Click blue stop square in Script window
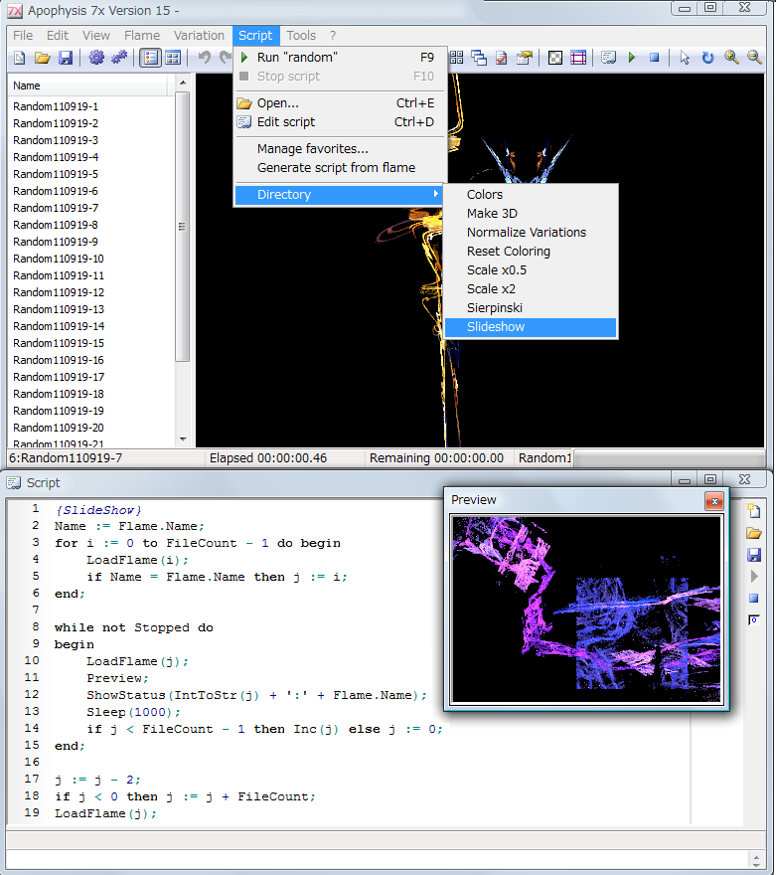This screenshot has width=776, height=875. point(754,599)
